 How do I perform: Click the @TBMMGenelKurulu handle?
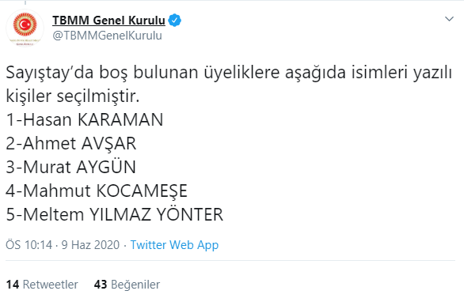tap(107, 36)
